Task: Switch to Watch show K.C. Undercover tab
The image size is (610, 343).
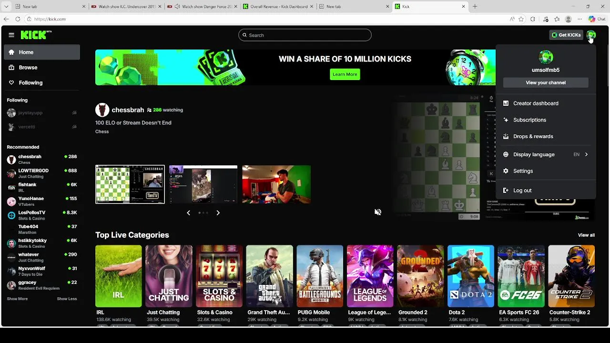Action: (126, 7)
